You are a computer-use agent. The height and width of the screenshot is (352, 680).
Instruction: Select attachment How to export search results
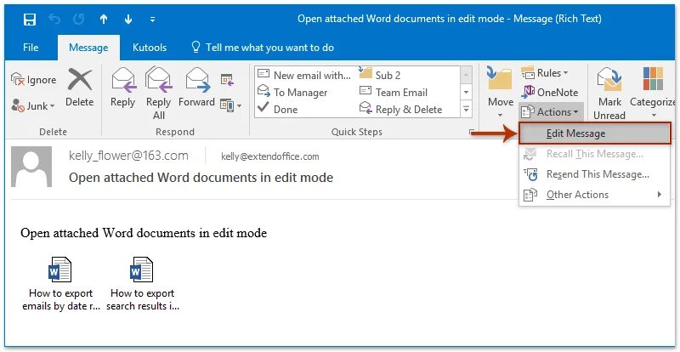[x=142, y=284]
